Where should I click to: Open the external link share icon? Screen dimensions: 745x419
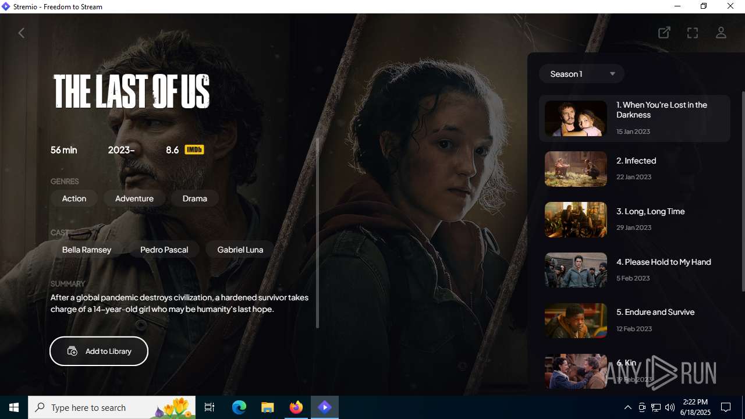(664, 33)
